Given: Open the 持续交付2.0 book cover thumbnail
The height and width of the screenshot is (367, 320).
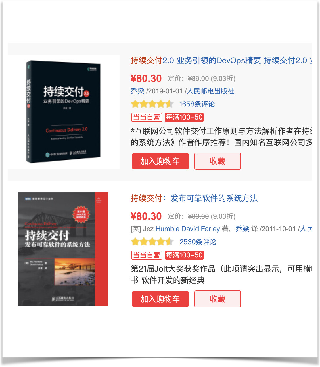Looking at the screenshot, I should (64, 111).
